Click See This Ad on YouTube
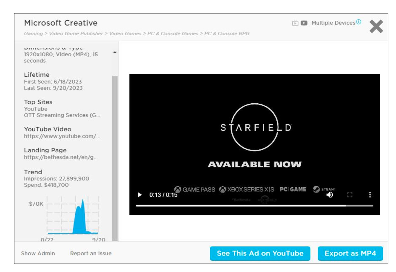396x272 pixels. [260, 254]
